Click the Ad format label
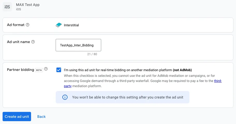236x124 pixels. click(x=16, y=25)
